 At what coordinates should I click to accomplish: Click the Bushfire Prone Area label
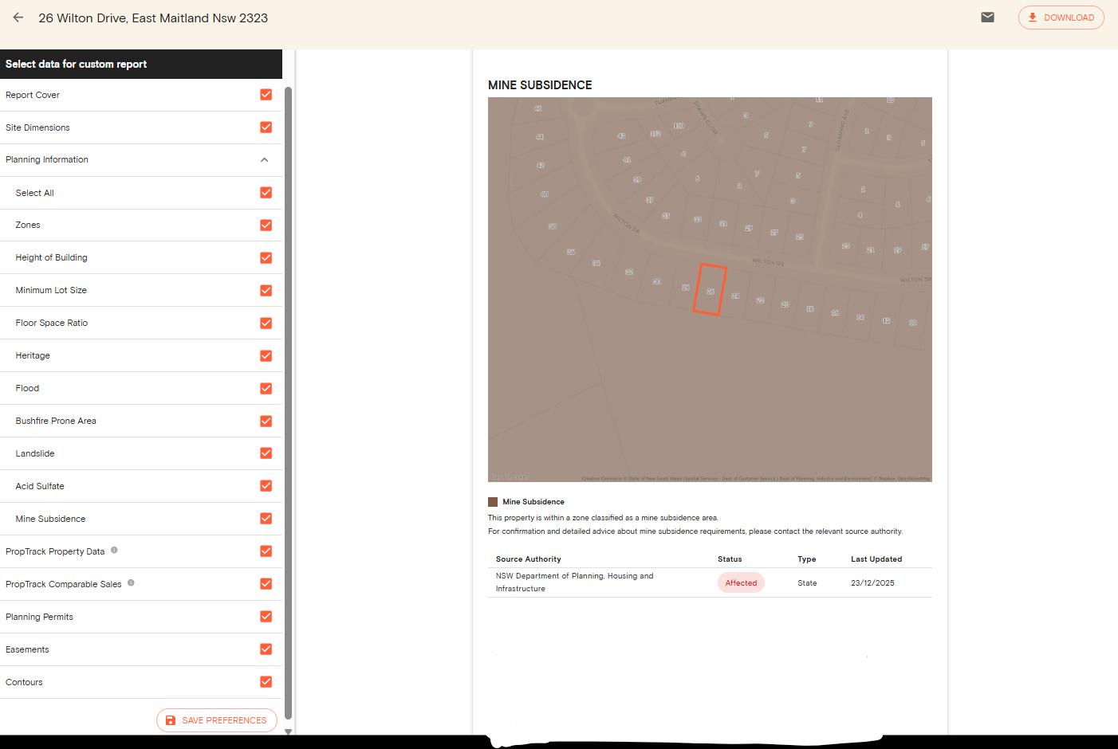56,422
